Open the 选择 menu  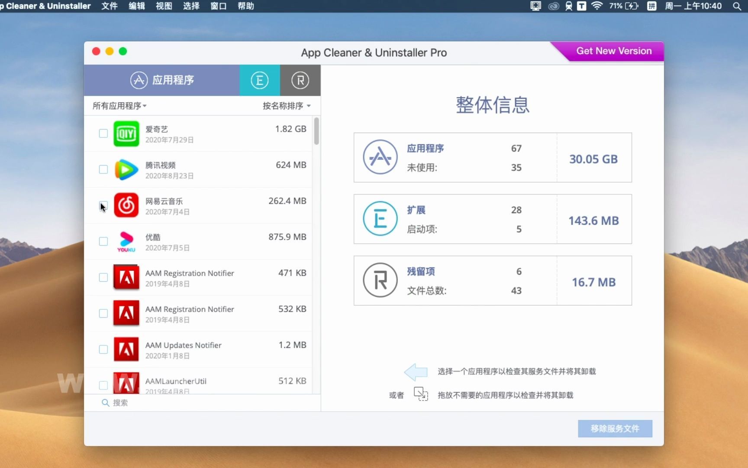tap(191, 6)
